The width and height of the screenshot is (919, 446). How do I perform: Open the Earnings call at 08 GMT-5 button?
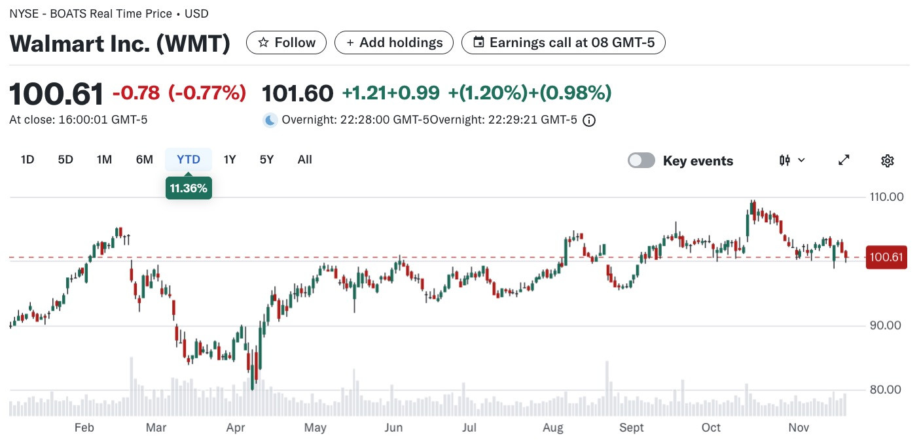click(x=564, y=43)
